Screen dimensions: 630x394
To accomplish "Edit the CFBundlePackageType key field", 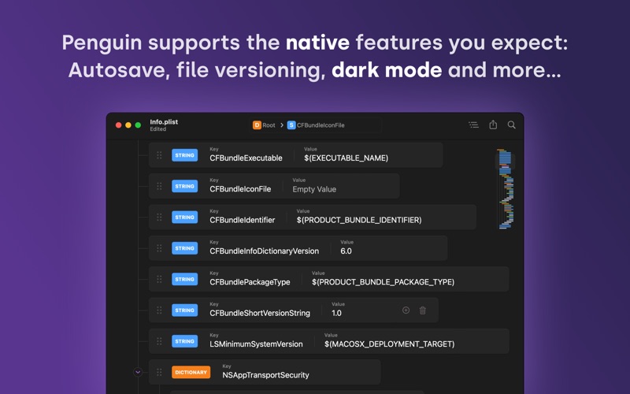I will coord(250,282).
